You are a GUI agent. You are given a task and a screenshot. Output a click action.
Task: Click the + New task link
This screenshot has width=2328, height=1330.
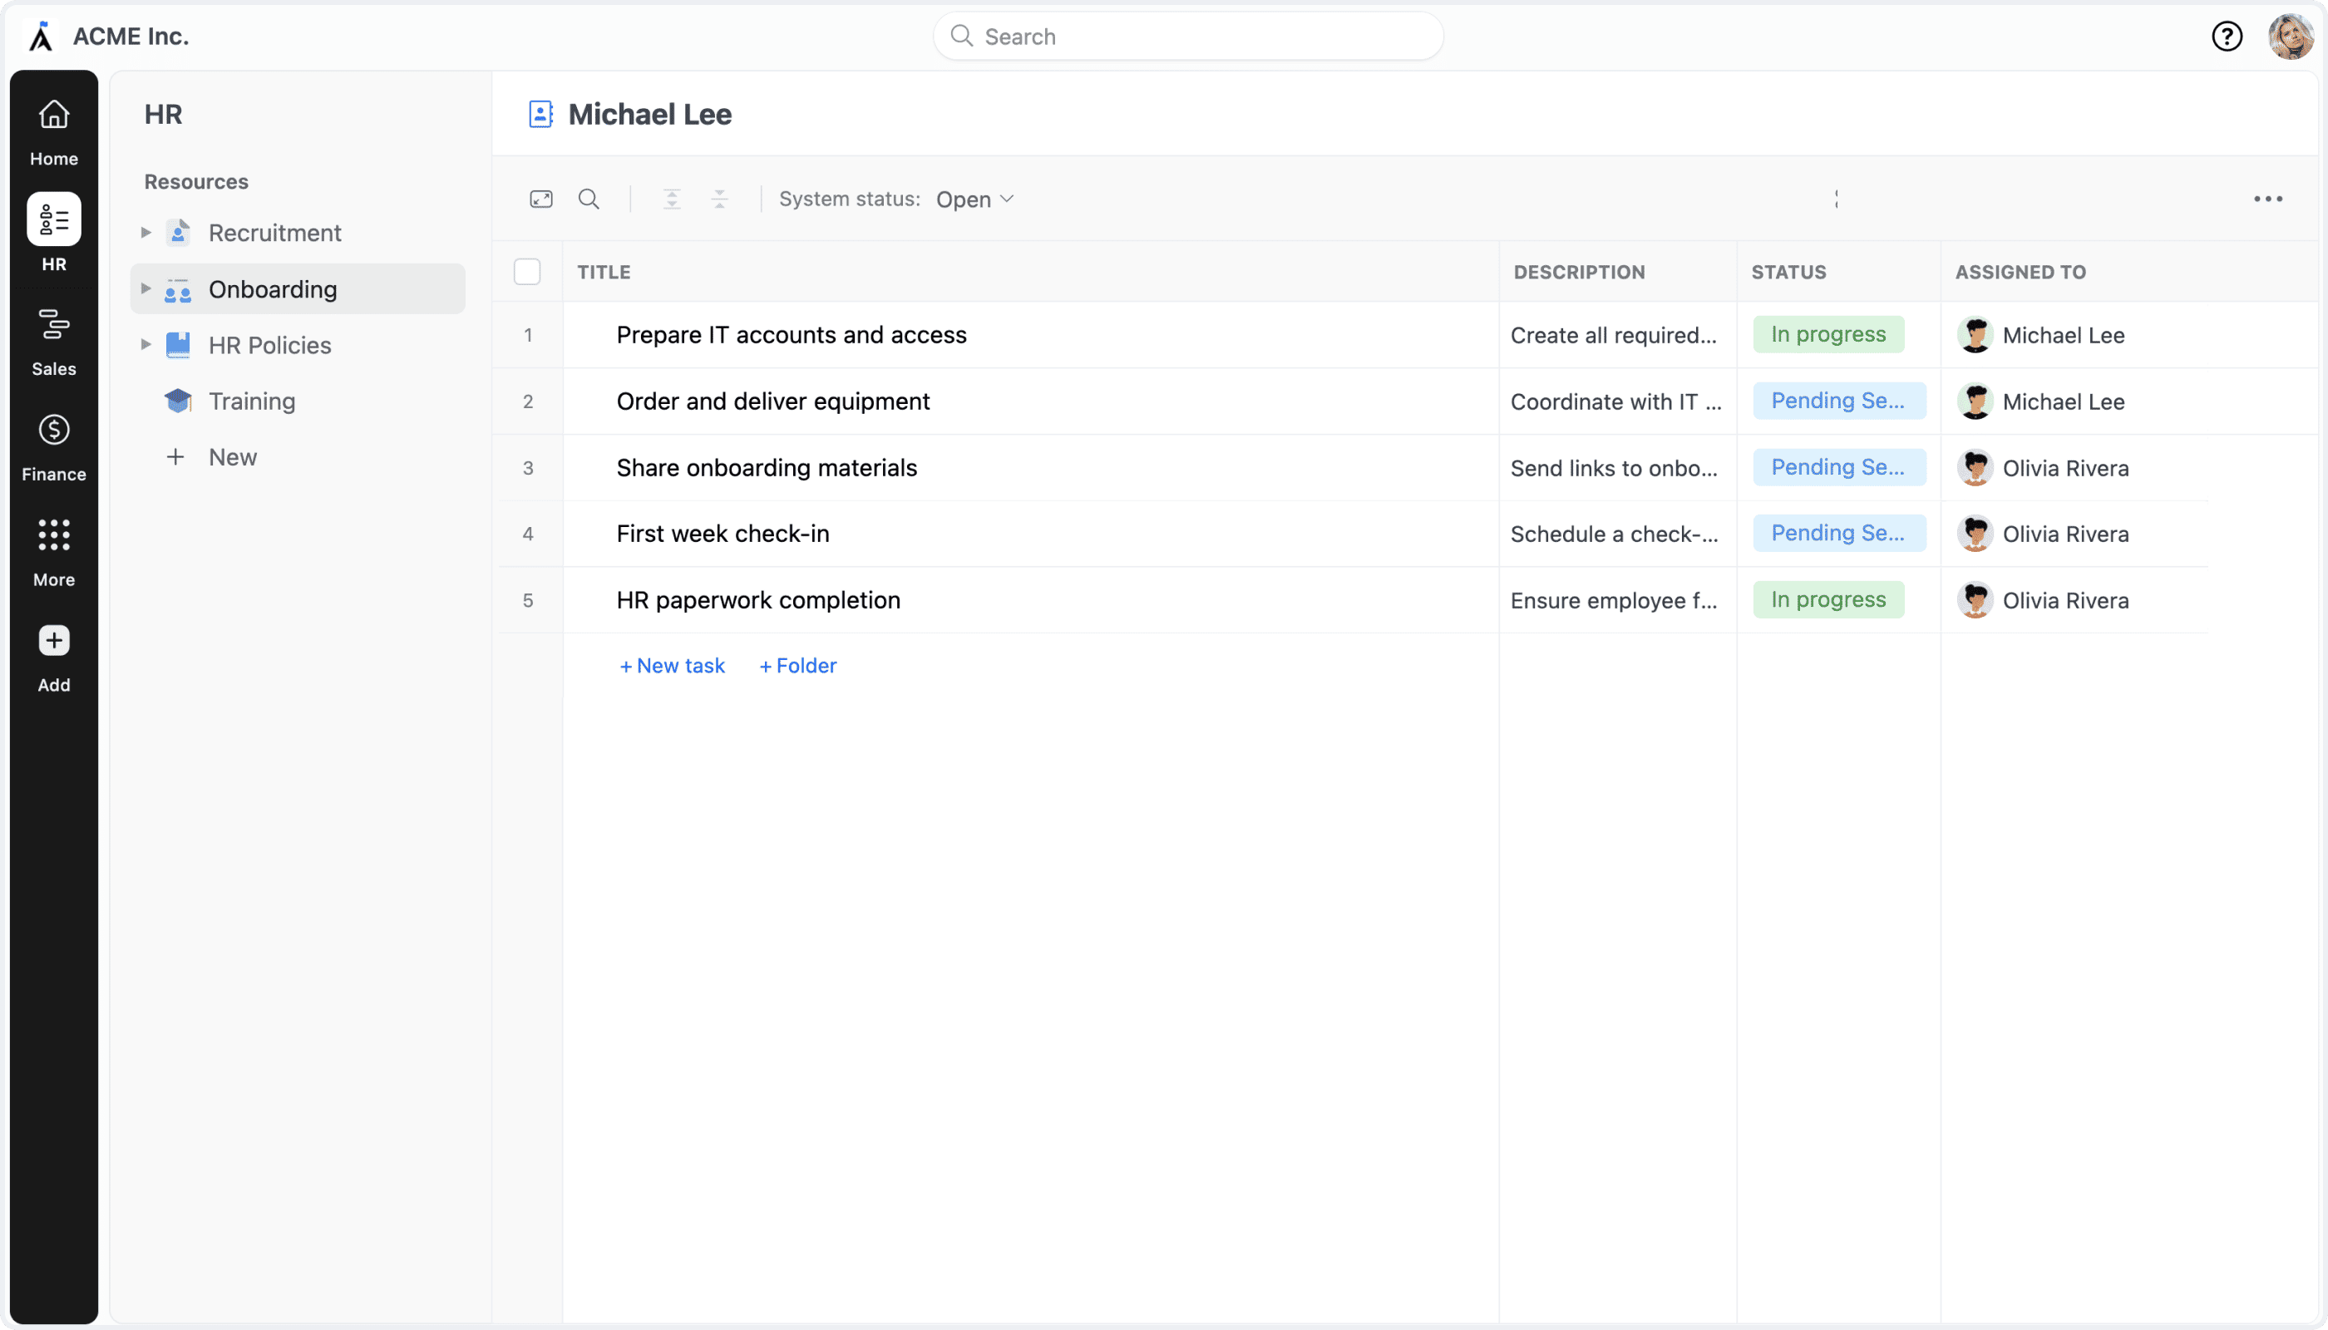pyautogui.click(x=673, y=666)
